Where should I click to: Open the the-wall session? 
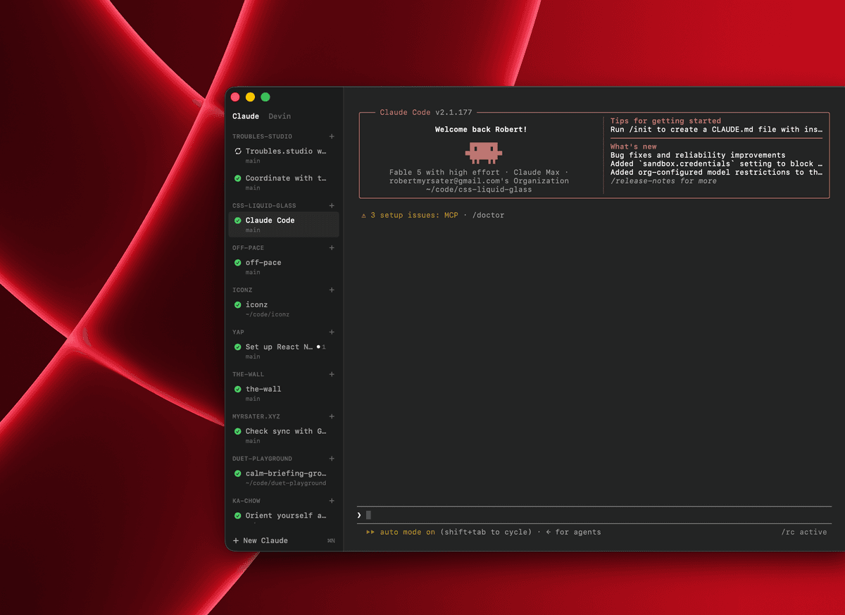(x=284, y=393)
